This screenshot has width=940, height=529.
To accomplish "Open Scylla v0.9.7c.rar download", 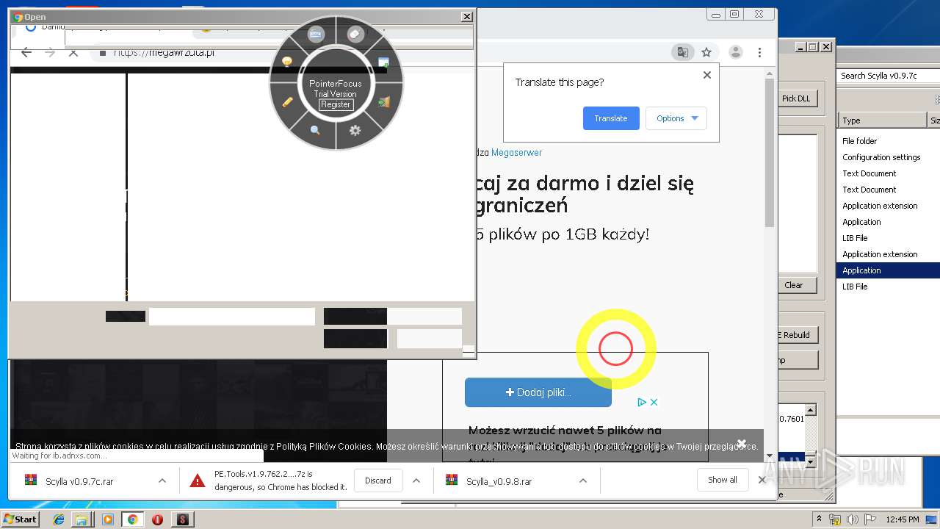I will pos(79,481).
